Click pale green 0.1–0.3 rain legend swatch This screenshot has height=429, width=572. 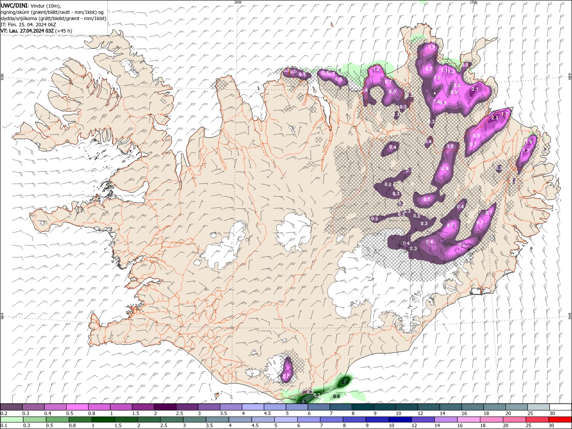pos(12,420)
